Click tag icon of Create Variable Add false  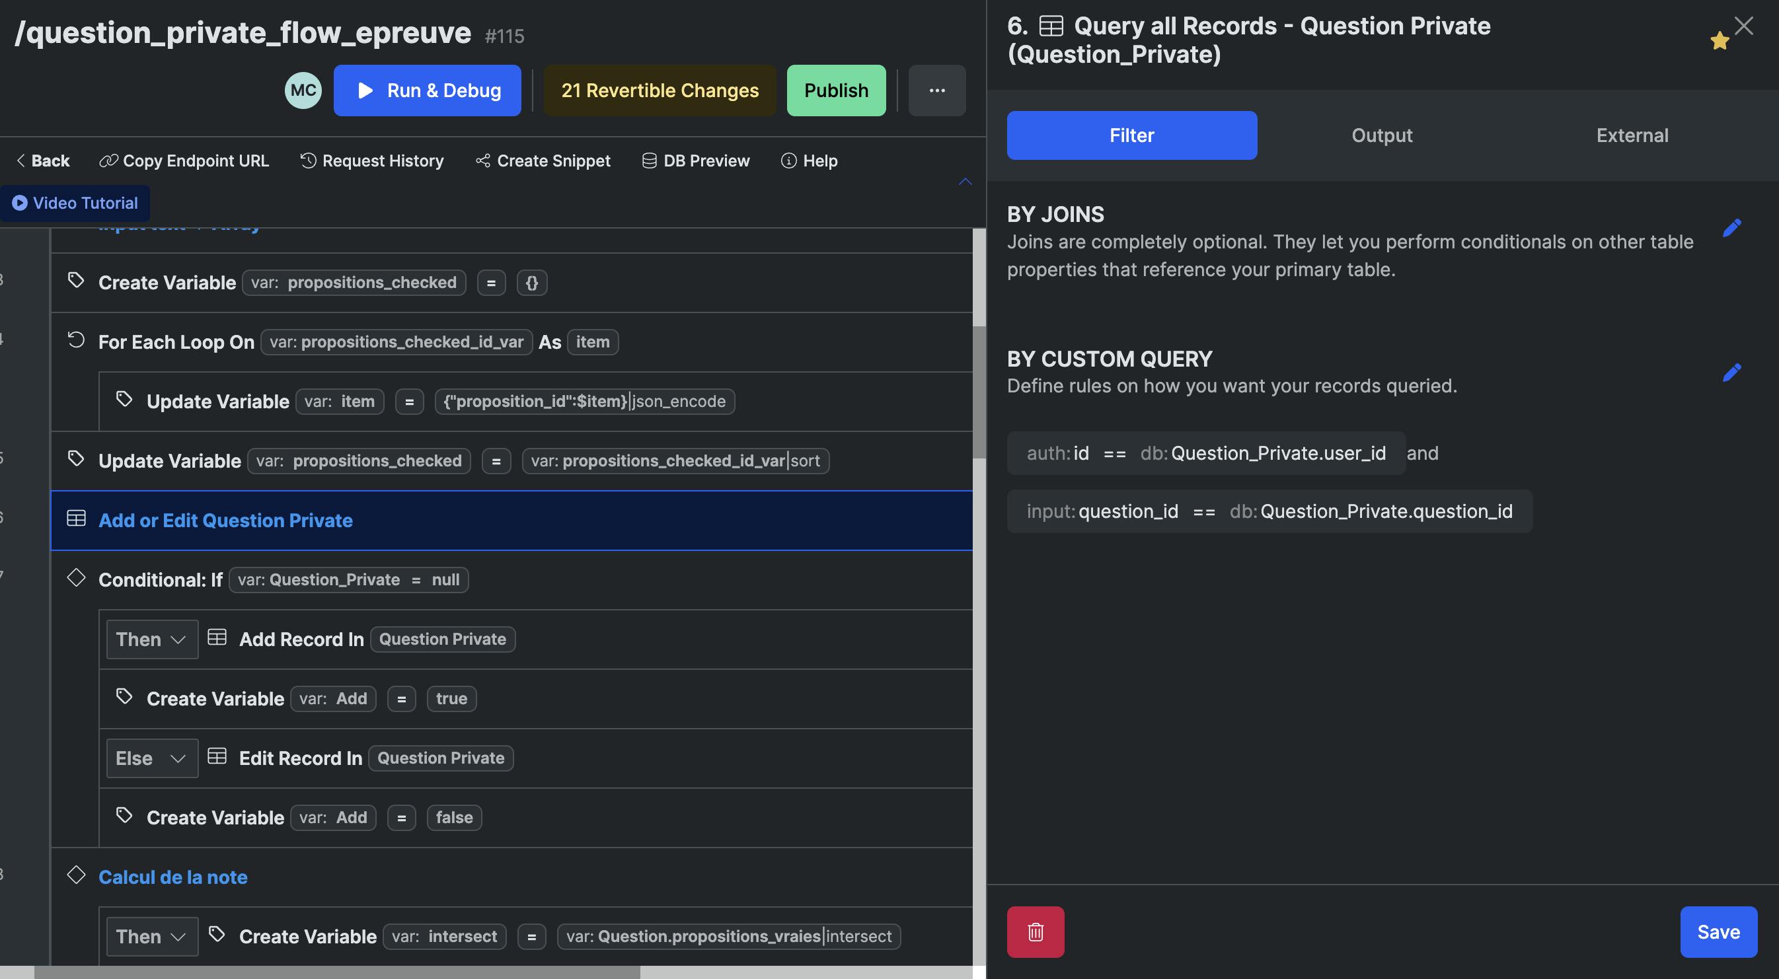pyautogui.click(x=124, y=815)
